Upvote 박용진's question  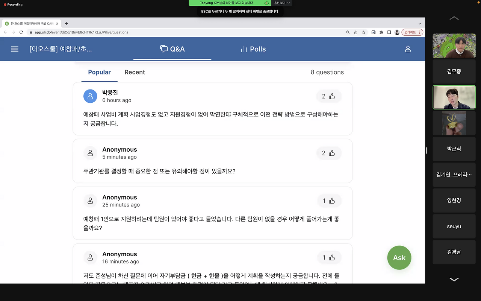tap(329, 96)
